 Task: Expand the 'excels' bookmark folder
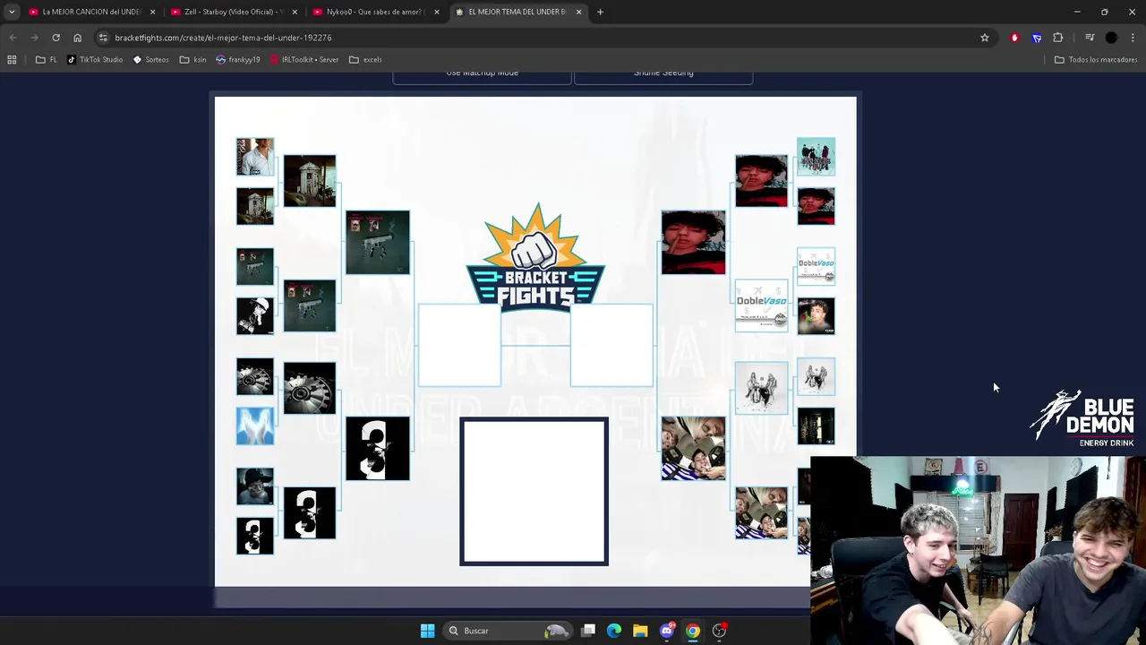[x=365, y=60]
